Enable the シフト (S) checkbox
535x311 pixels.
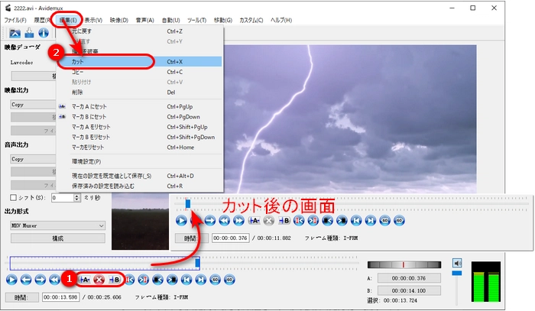[x=13, y=197]
